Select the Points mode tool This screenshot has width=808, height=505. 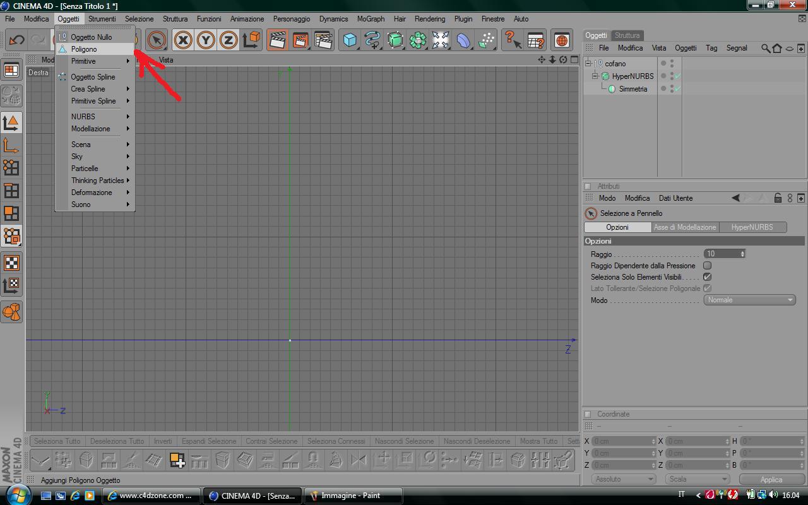coord(11,167)
